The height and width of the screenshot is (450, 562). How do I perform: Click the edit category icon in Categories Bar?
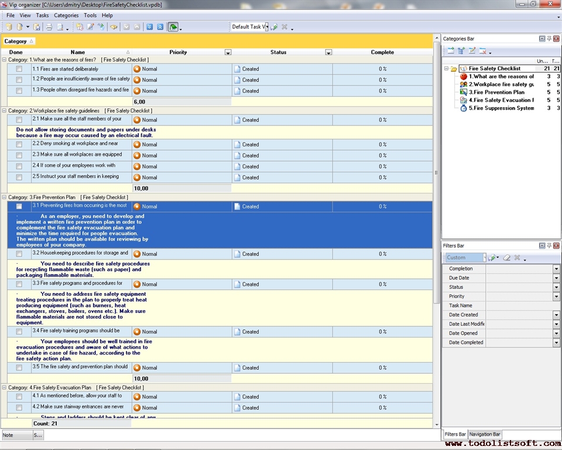[472, 51]
